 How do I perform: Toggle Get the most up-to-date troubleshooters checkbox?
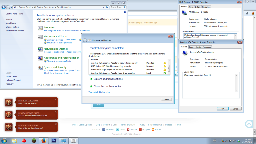coord(38,85)
